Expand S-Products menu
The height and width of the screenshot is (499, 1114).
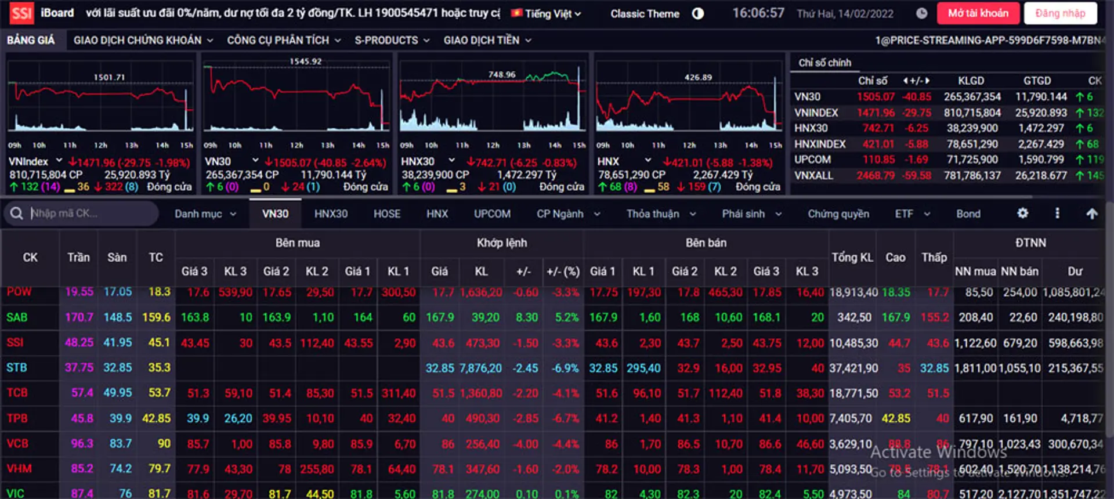pyautogui.click(x=392, y=40)
